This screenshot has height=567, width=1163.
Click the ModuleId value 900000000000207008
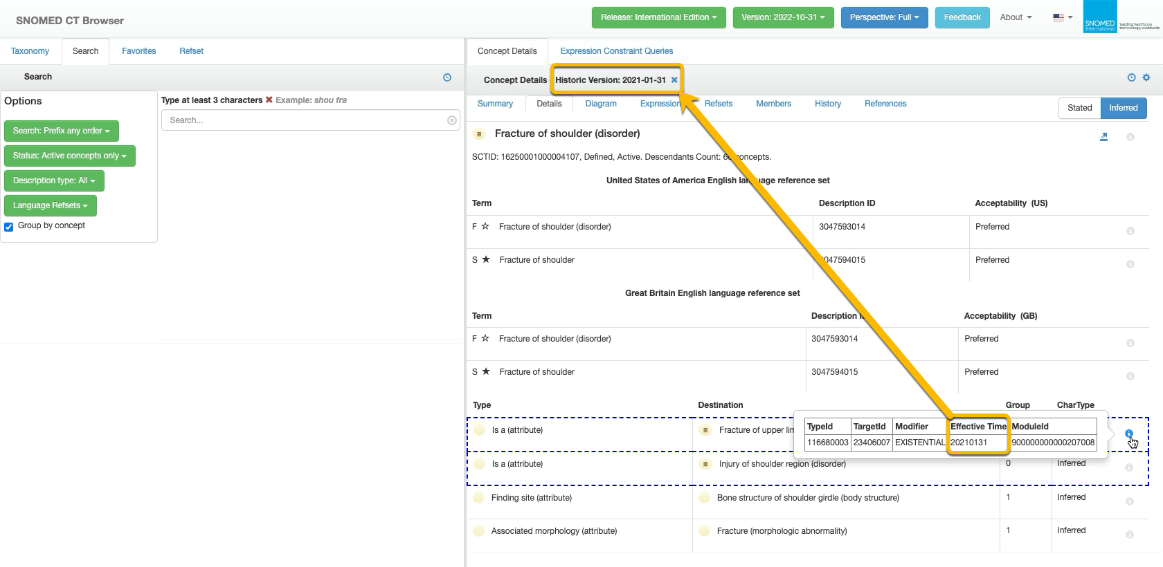tap(1053, 443)
